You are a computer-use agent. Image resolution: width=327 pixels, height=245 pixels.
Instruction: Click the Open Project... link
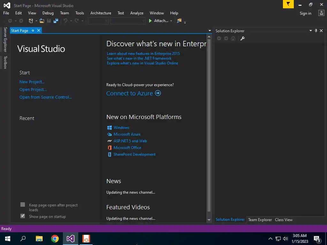[x=33, y=90]
